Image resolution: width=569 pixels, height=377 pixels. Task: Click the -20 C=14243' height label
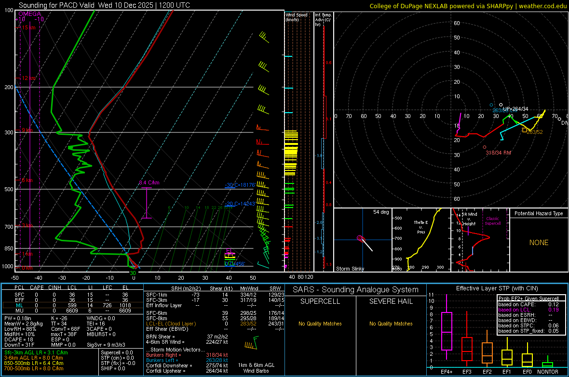(x=240, y=204)
